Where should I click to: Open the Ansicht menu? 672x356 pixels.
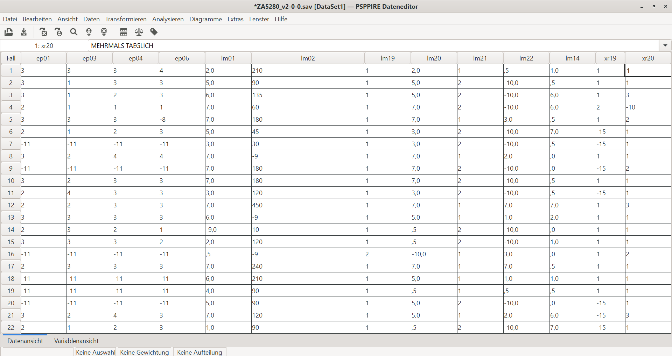[68, 19]
